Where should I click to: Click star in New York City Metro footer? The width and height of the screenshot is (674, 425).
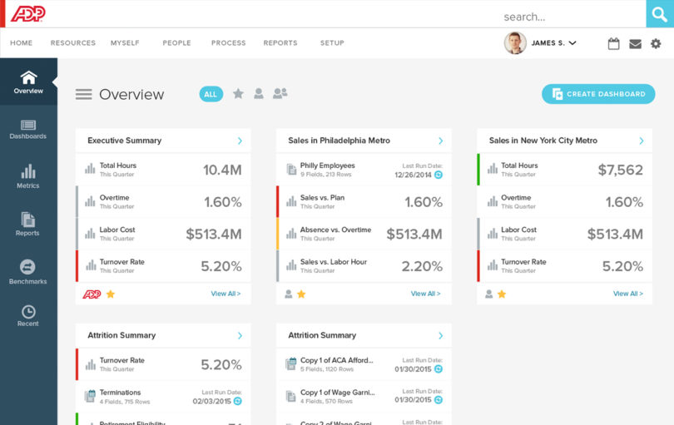502,294
